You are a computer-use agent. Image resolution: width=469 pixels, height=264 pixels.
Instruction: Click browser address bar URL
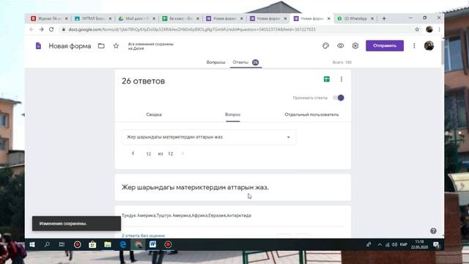[x=192, y=29]
